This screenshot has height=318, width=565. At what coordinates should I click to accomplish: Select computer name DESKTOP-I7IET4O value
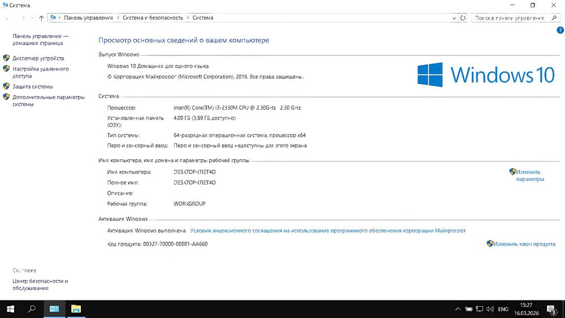pyautogui.click(x=194, y=172)
